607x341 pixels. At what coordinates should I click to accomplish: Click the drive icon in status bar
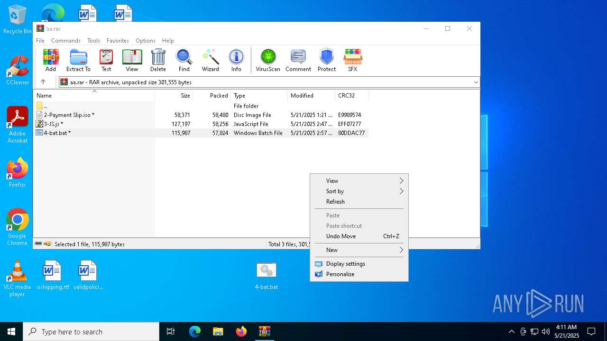[x=38, y=244]
